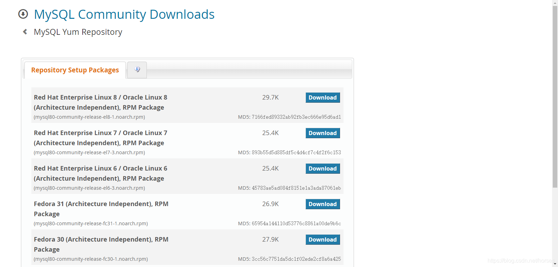Click the Fedora 31 package title
The height and width of the screenshot is (267, 558).
coord(101,209)
